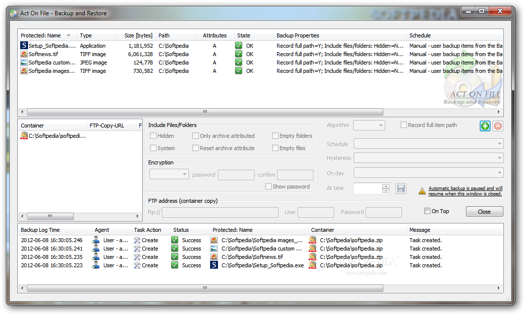Open the Algorithm dropdown
Screen dimensions: 525x315
pyautogui.click(x=370, y=125)
